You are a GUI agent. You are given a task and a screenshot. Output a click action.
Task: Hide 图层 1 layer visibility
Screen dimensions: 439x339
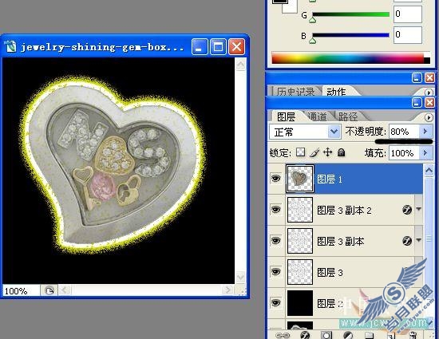point(276,178)
